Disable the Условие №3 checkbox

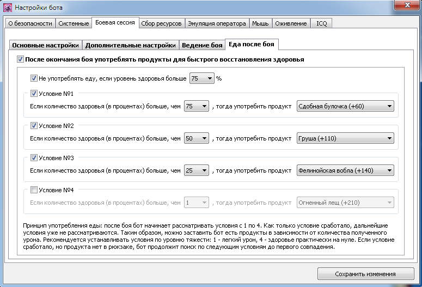point(34,158)
